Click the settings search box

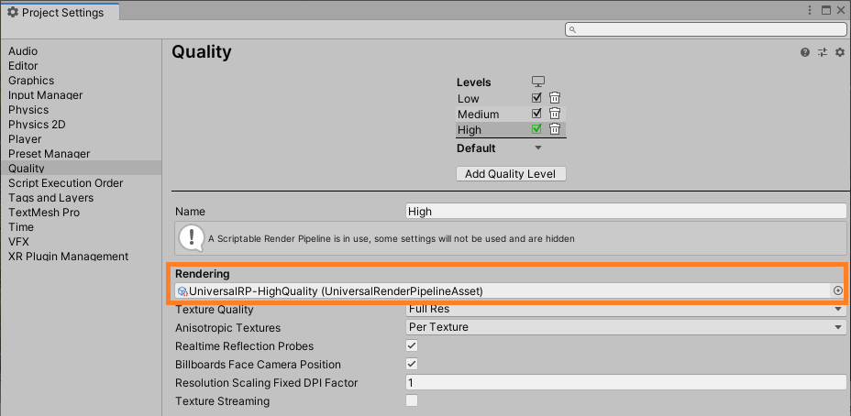click(705, 29)
